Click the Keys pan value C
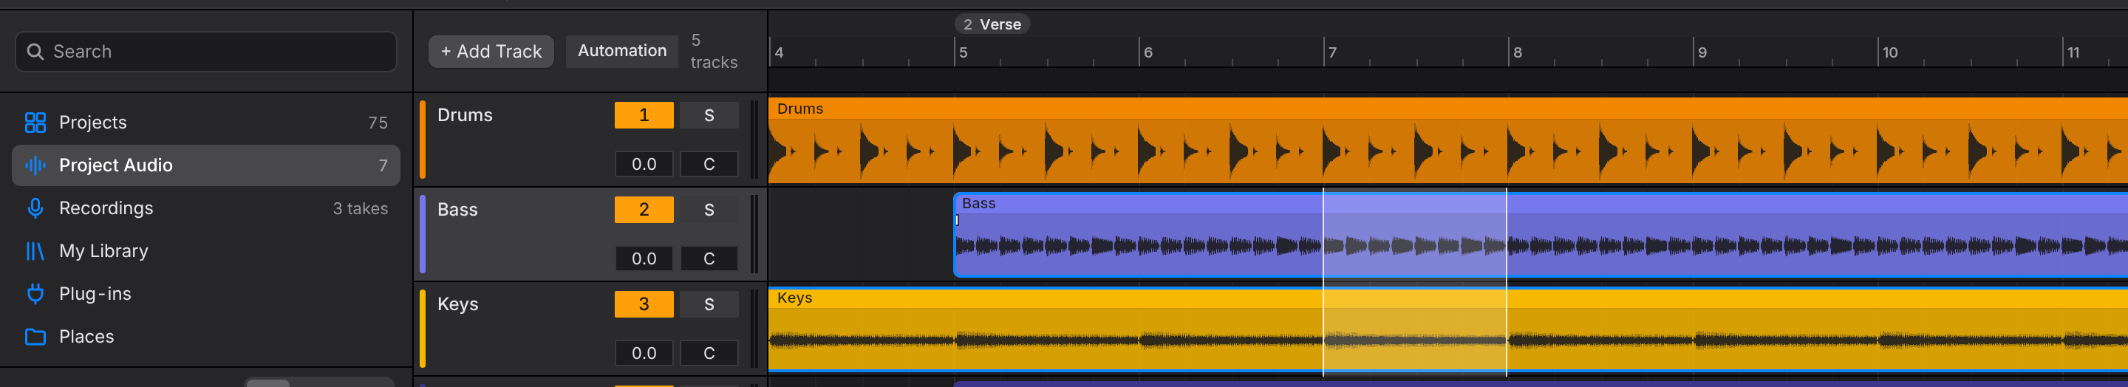This screenshot has height=387, width=2128. coord(709,353)
